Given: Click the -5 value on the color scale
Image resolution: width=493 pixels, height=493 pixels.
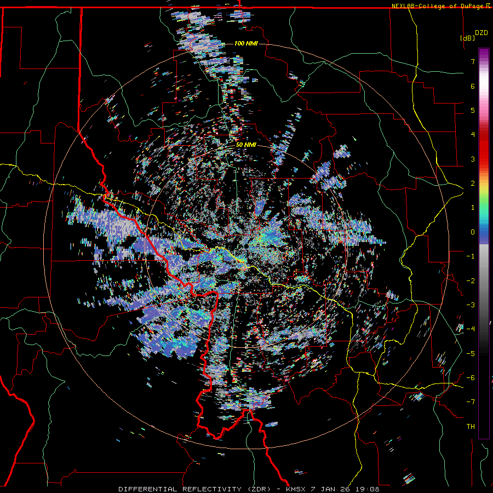Looking at the screenshot, I should [x=471, y=354].
